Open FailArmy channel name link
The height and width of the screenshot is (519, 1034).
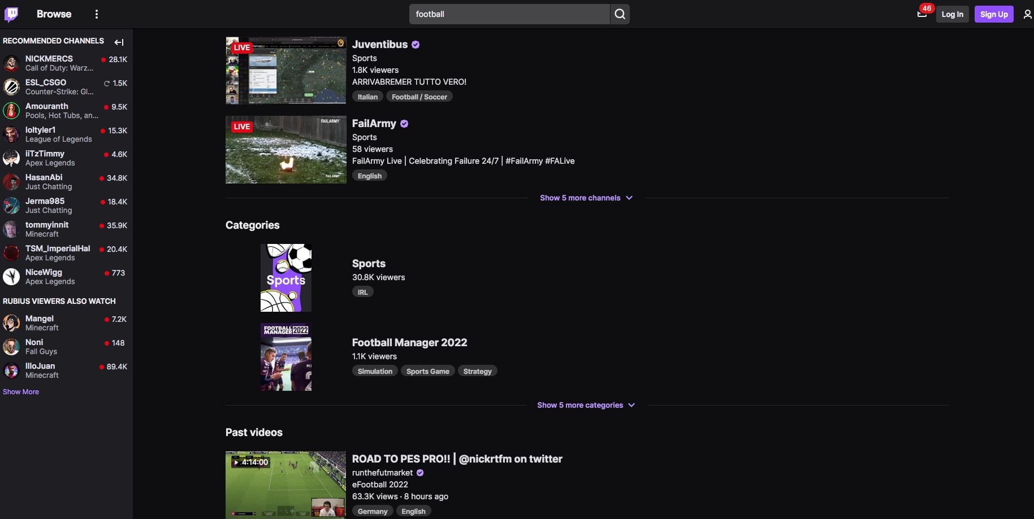click(x=374, y=124)
